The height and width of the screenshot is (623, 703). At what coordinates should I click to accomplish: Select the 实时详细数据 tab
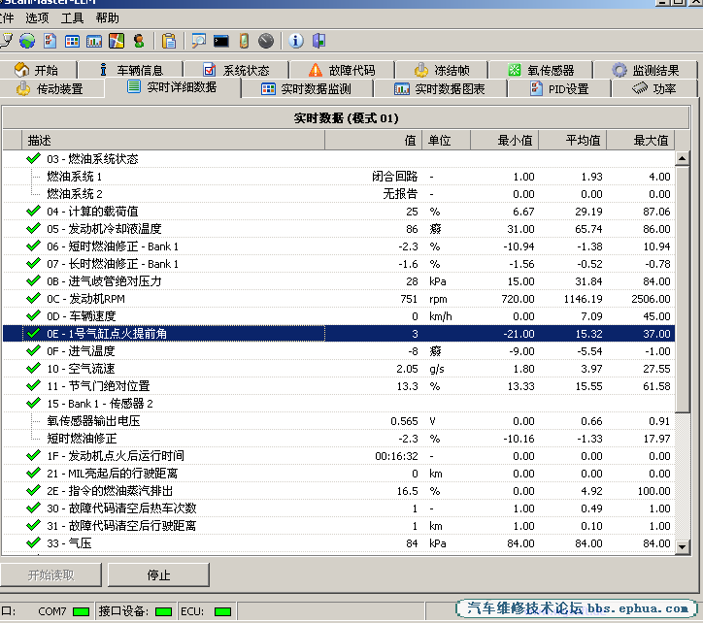coord(173,87)
